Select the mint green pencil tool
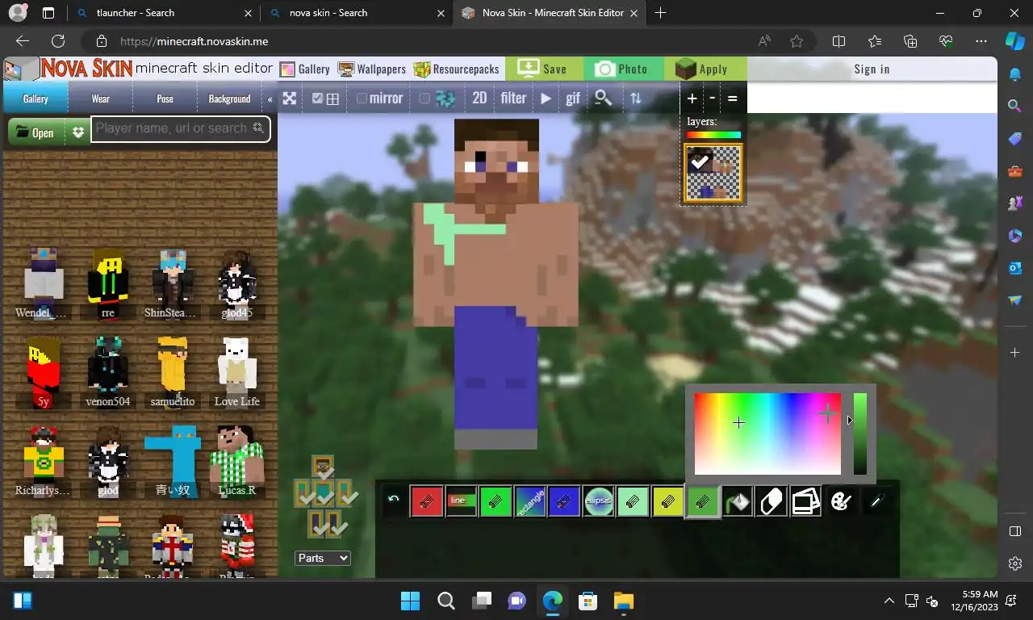 (x=633, y=501)
